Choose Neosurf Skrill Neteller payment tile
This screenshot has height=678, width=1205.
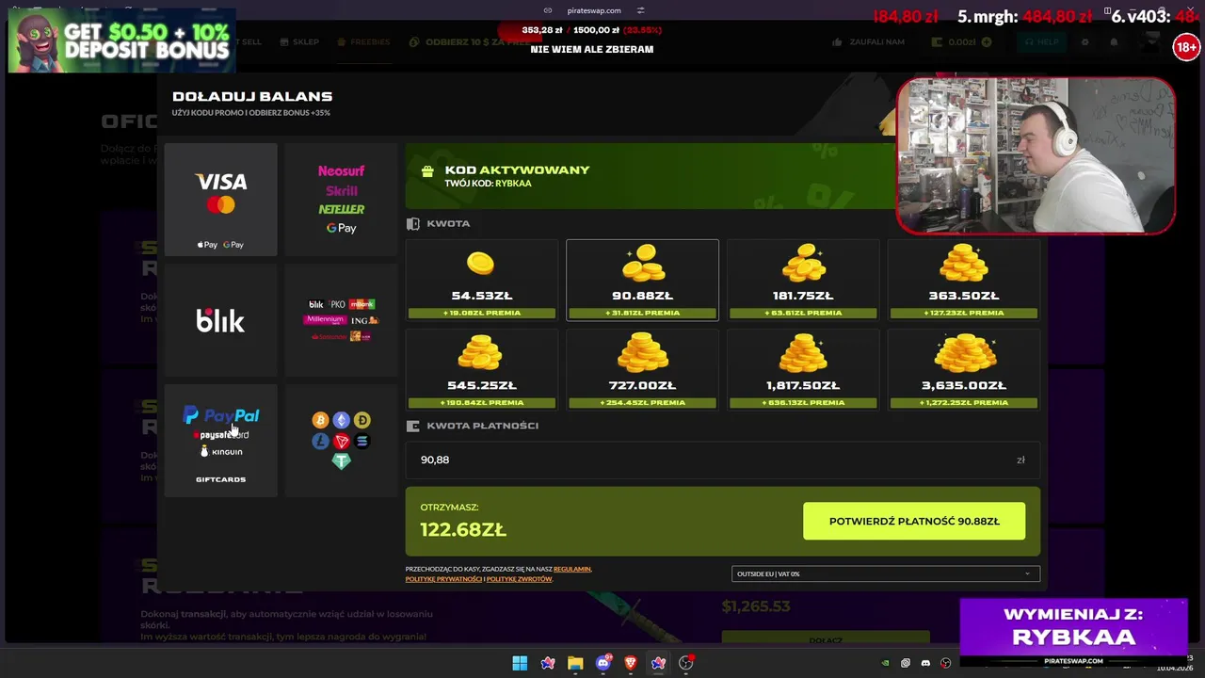coord(341,200)
